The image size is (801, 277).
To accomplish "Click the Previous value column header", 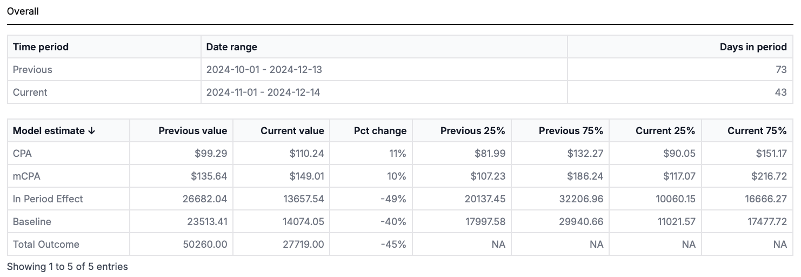I will (x=192, y=131).
